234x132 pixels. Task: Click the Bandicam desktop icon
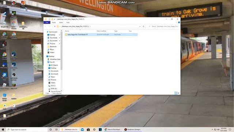click(x=14, y=4)
